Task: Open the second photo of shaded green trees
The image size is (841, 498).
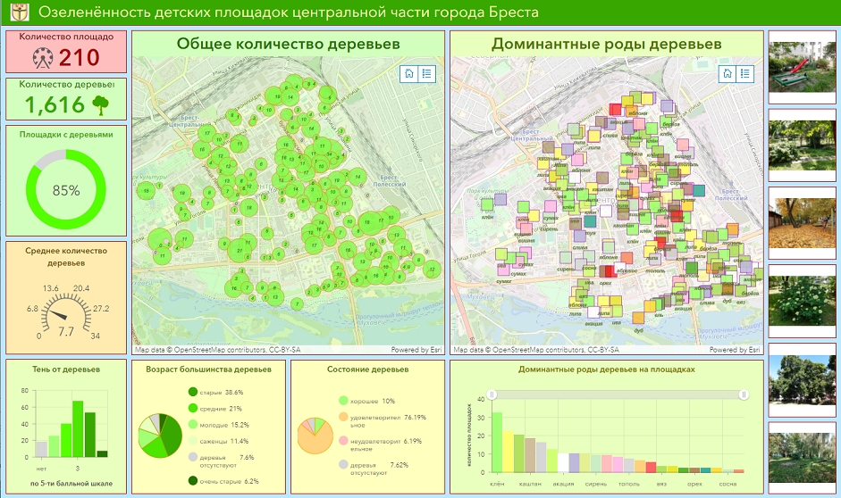Action: (x=802, y=145)
